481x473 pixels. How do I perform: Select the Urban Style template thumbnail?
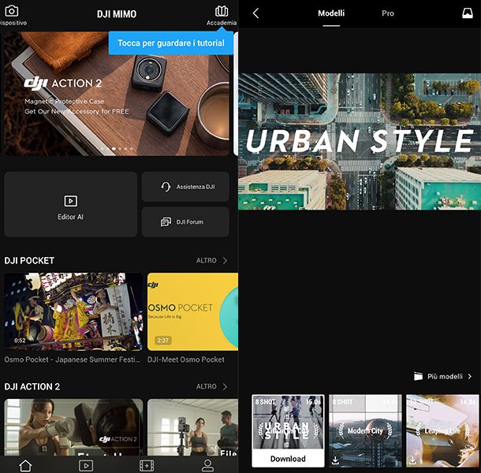coord(288,422)
